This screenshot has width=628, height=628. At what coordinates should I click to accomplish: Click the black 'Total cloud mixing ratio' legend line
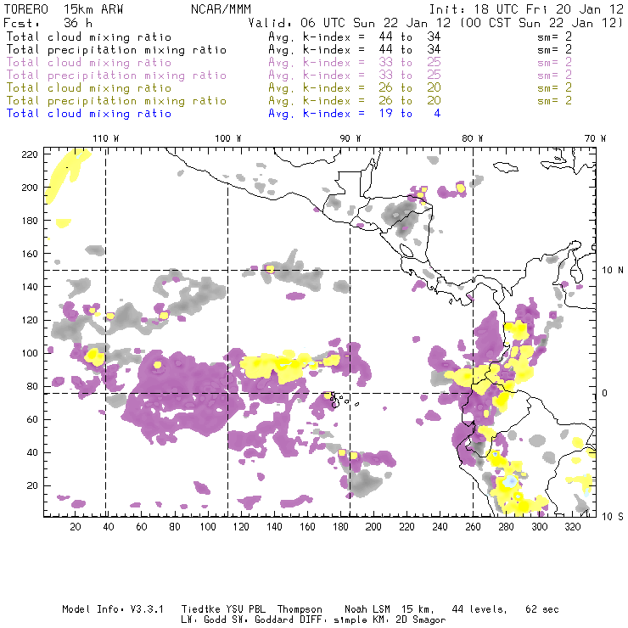point(89,36)
